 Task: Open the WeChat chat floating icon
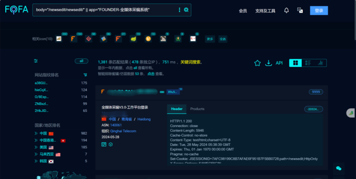(x=339, y=168)
